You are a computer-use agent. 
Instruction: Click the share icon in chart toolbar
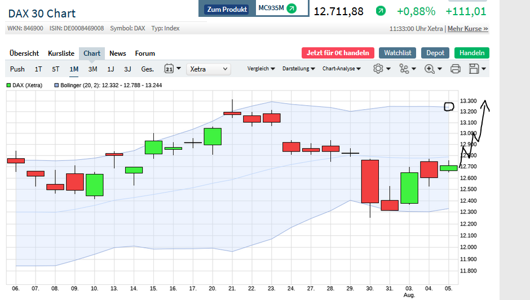click(404, 69)
